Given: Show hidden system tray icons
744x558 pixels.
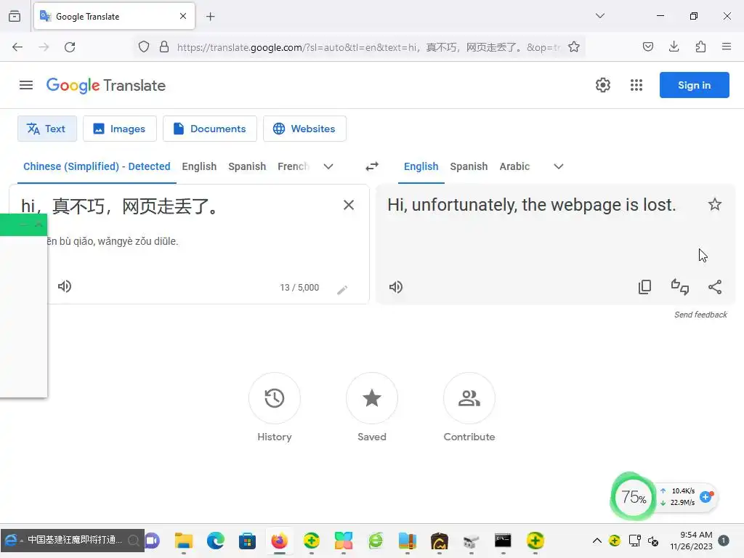Looking at the screenshot, I should (x=597, y=541).
